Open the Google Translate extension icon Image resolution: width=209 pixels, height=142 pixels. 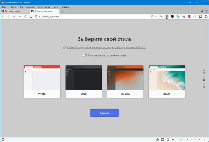178,16
